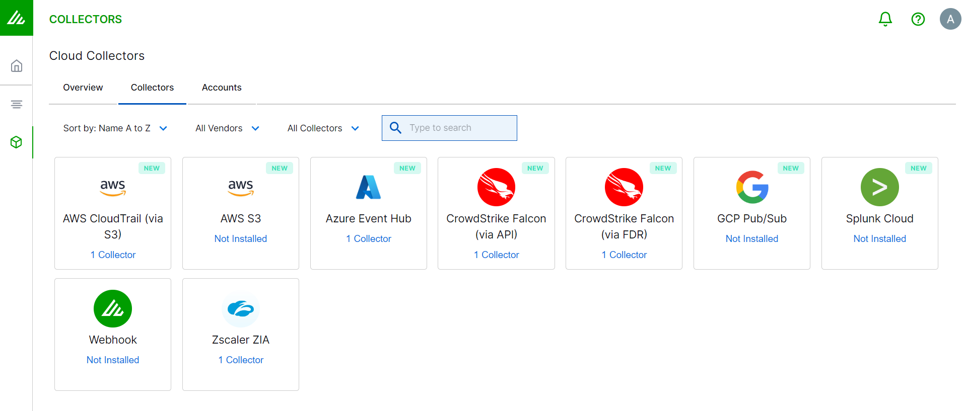This screenshot has height=411, width=964.
Task: Open the home icon in the sidebar
Action: [x=17, y=66]
